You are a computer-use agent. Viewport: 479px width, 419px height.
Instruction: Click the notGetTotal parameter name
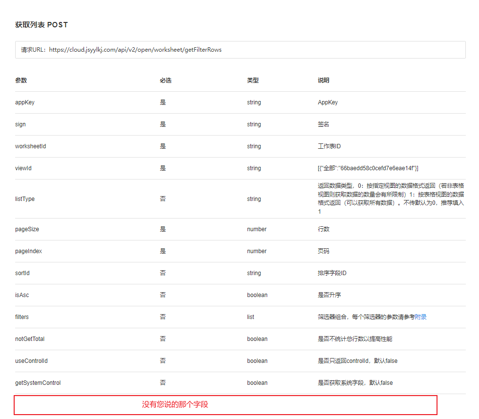[30, 339]
